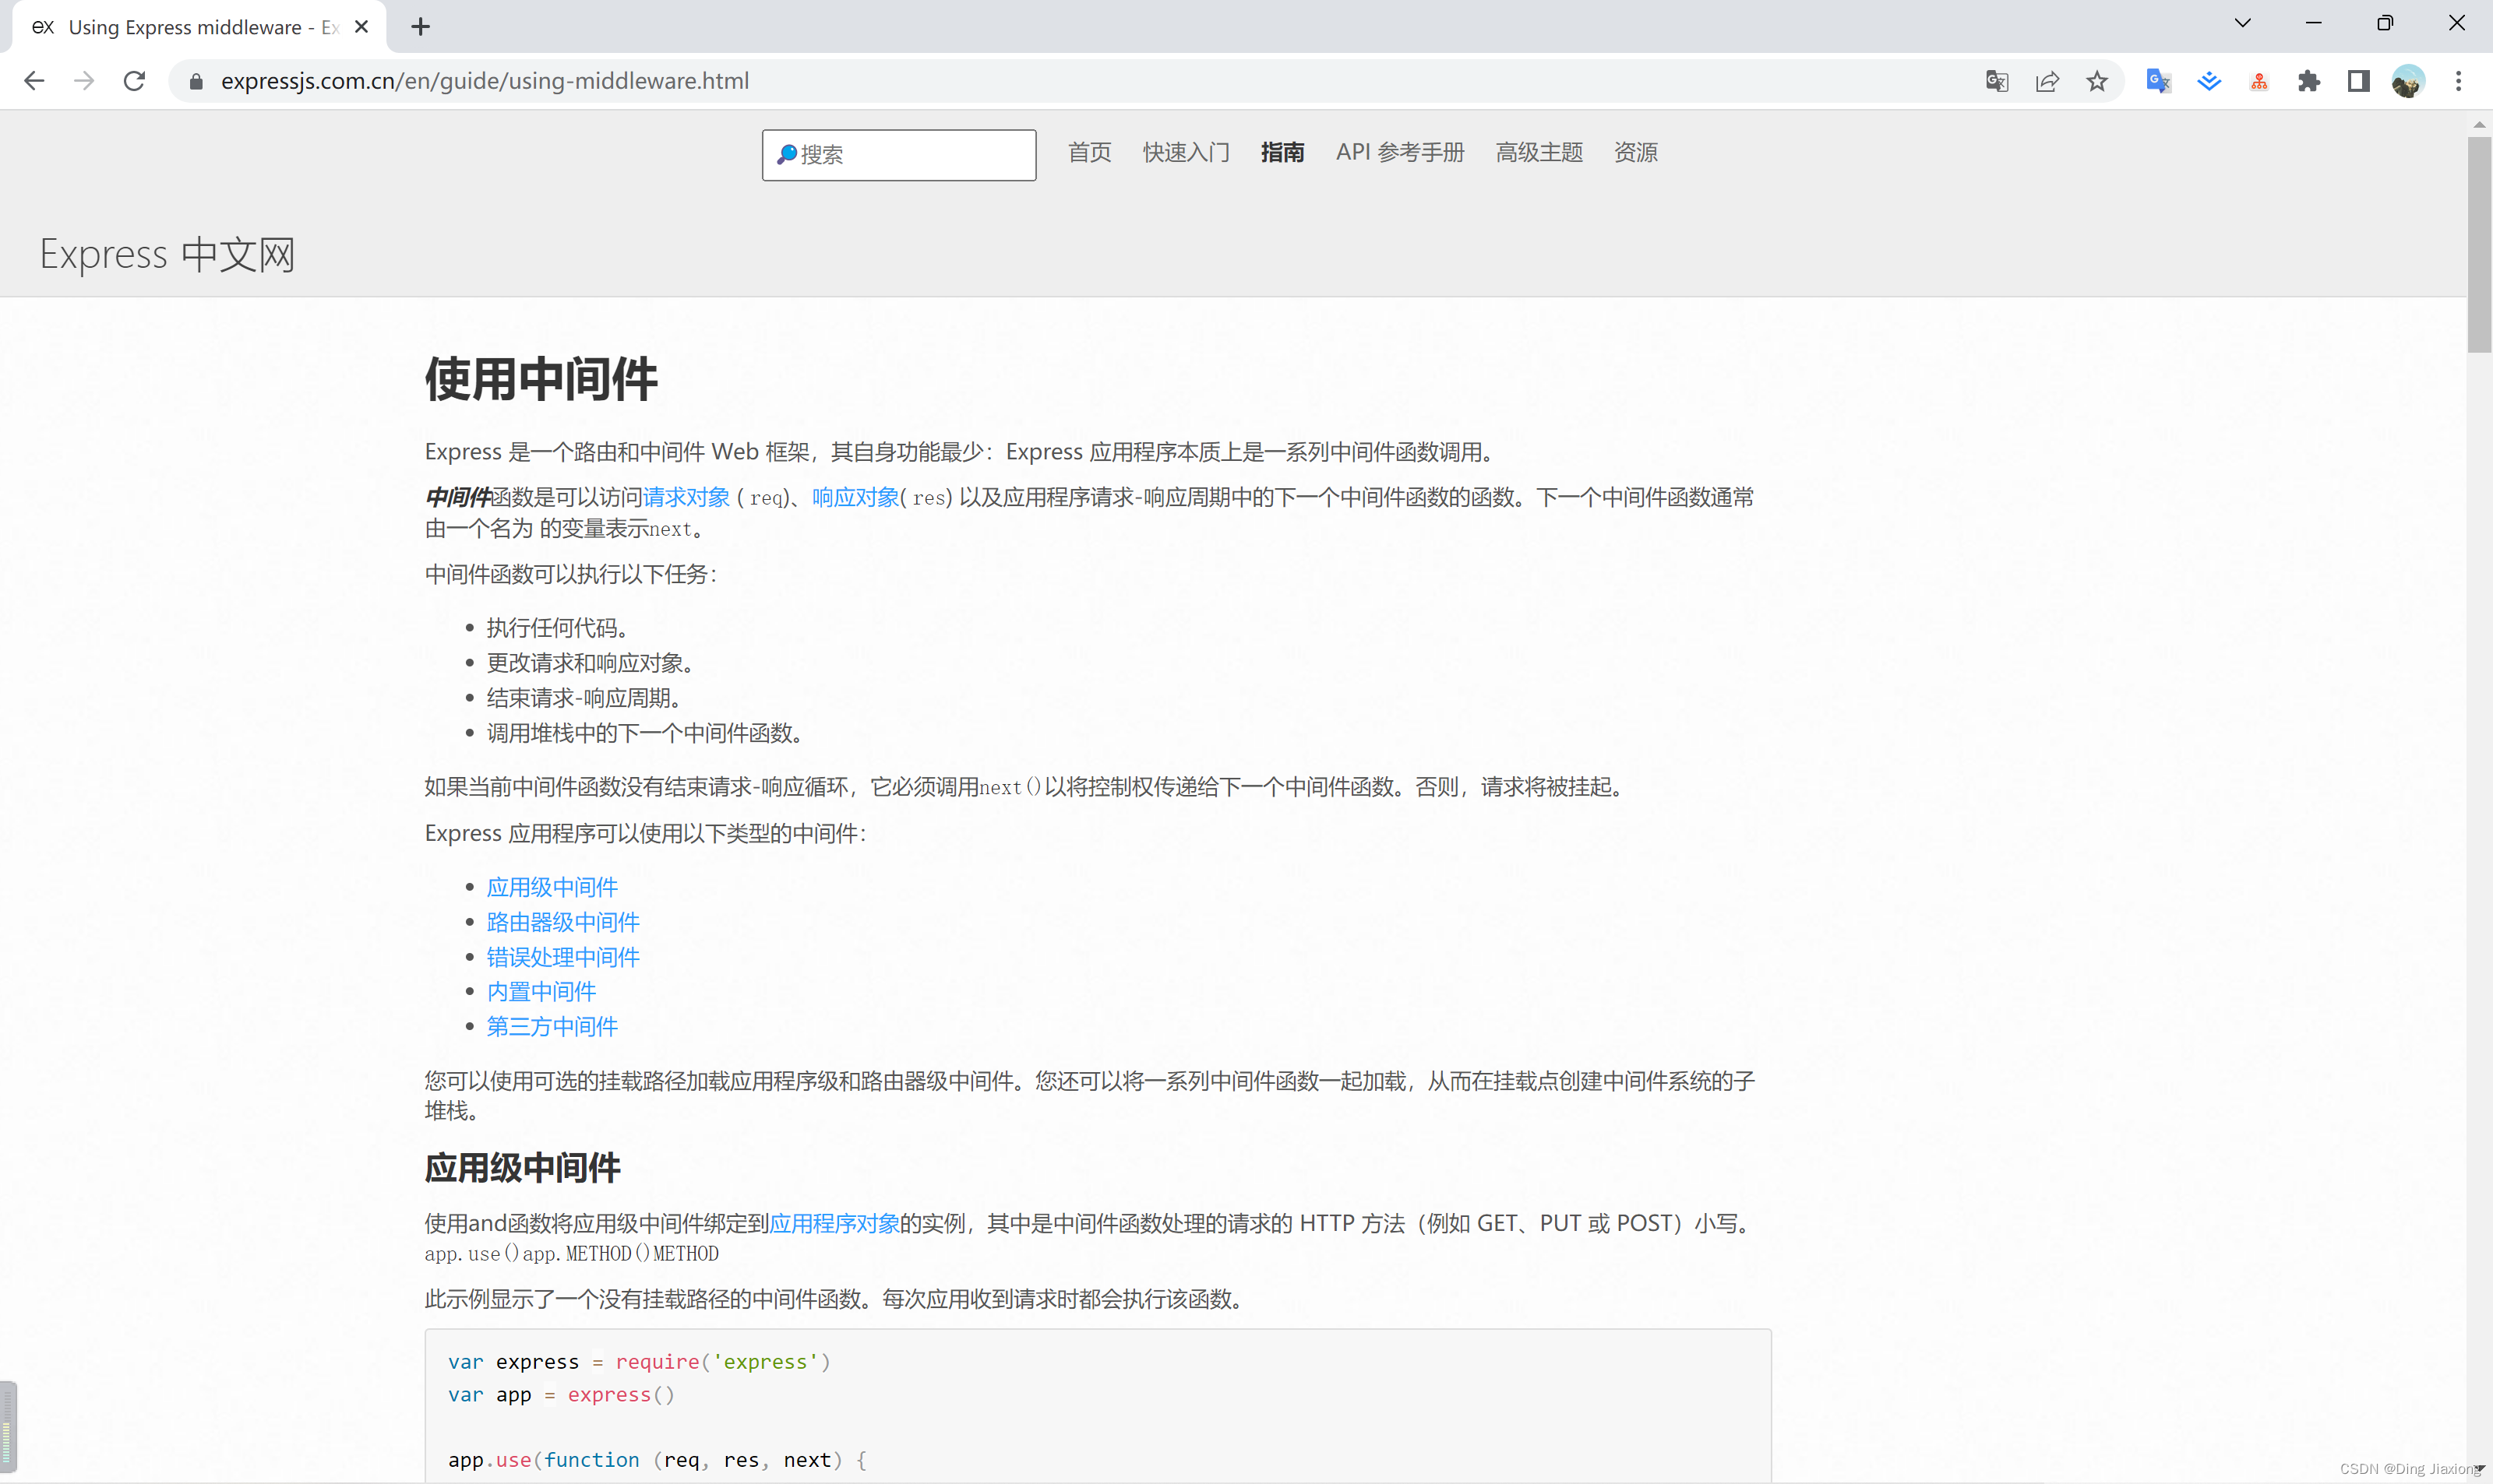Navigate back with the back arrow
Screen dimensions: 2493x1484
[x=33, y=81]
